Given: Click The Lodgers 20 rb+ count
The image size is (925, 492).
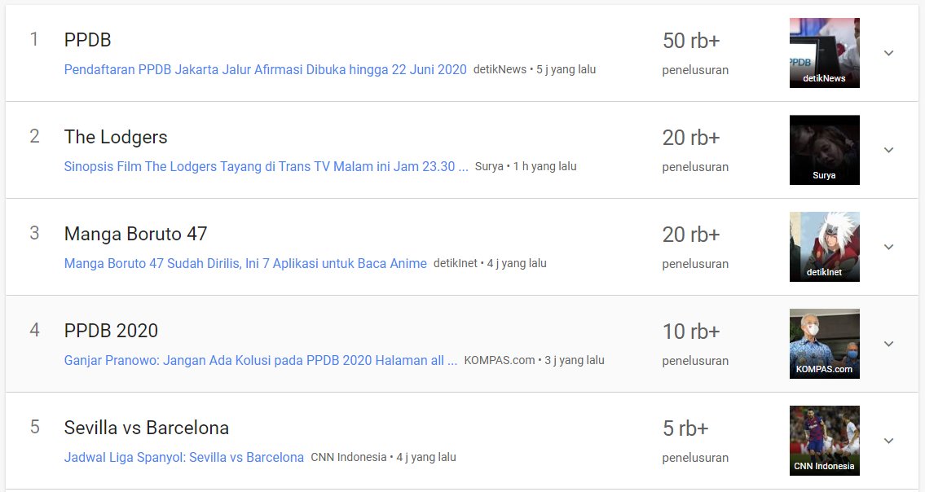Looking at the screenshot, I should click(x=691, y=138).
